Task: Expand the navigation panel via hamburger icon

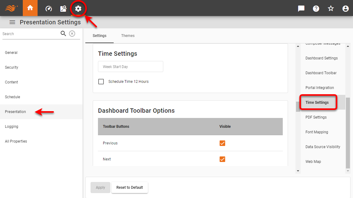Action: tap(12, 22)
